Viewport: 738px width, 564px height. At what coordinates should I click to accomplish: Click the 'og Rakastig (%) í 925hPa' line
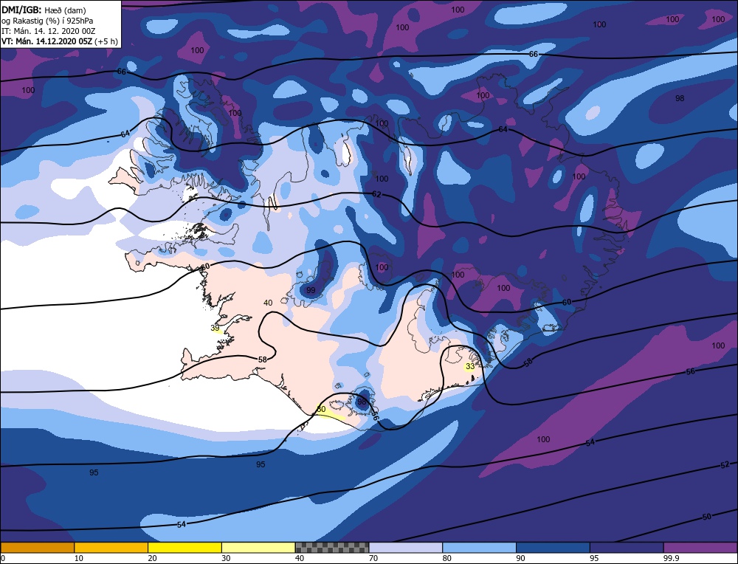47,21
